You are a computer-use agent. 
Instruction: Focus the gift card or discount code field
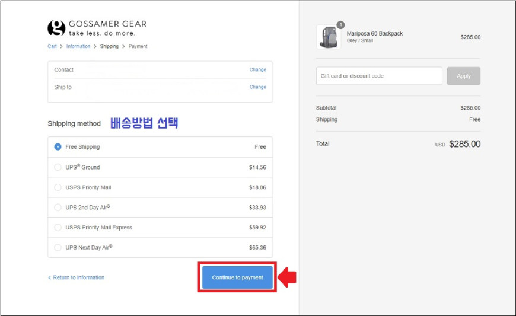(379, 76)
